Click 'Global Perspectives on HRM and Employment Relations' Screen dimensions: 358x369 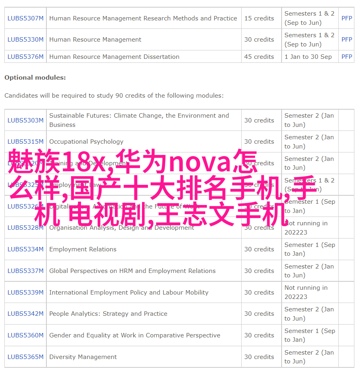[x=132, y=271]
